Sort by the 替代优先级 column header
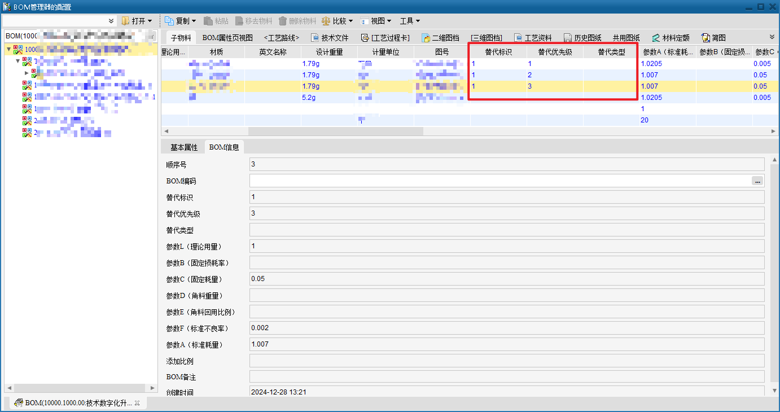This screenshot has width=780, height=412. point(555,52)
